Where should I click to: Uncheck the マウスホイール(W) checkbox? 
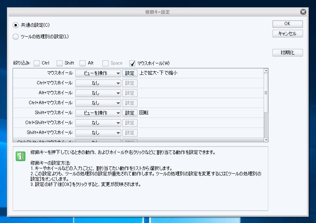[132, 63]
